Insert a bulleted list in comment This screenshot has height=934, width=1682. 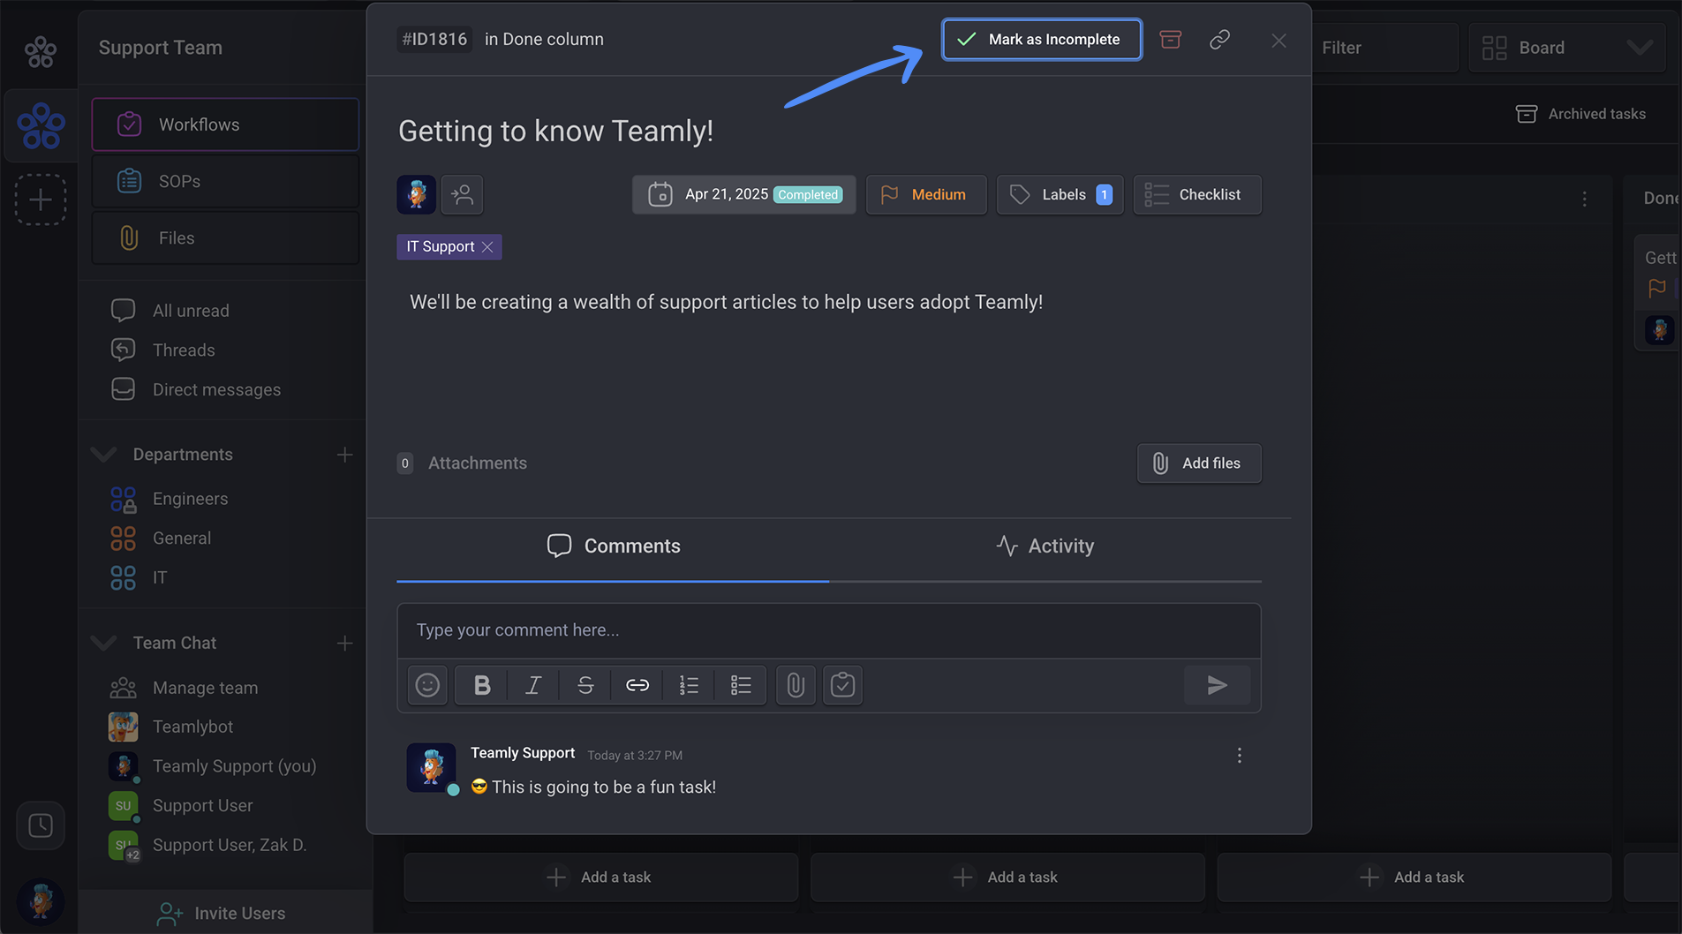(741, 685)
